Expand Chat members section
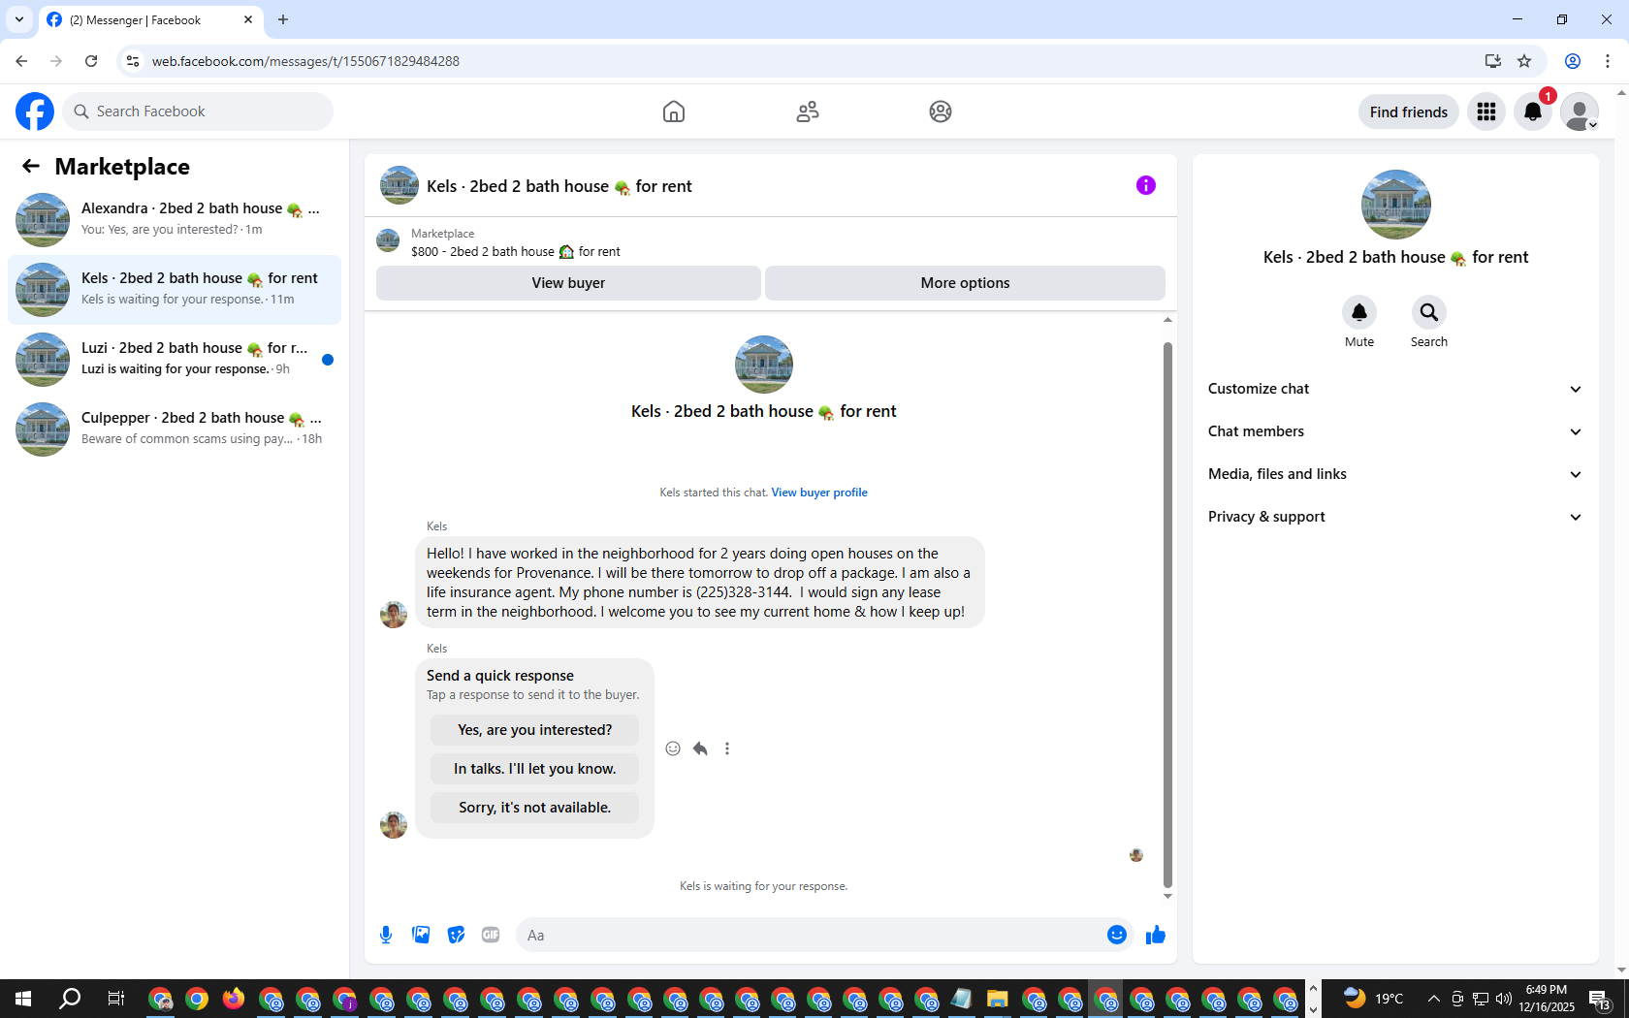 (1395, 431)
